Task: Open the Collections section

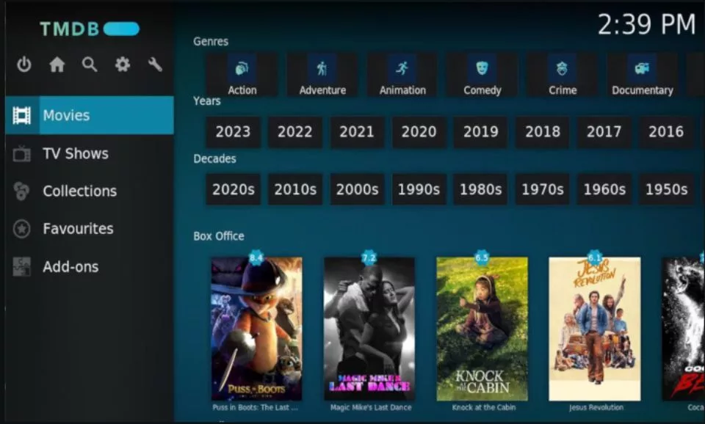Action: [x=90, y=191]
